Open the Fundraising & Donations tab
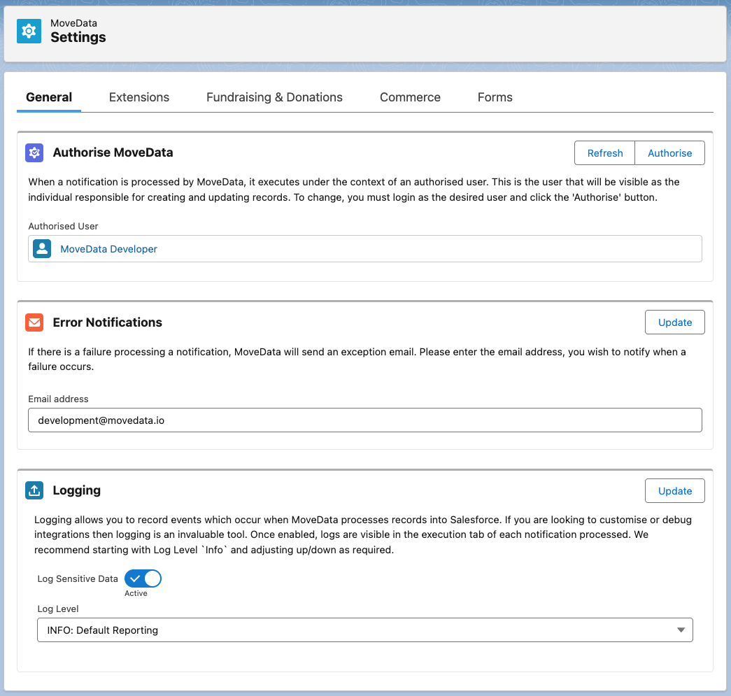 click(x=274, y=97)
